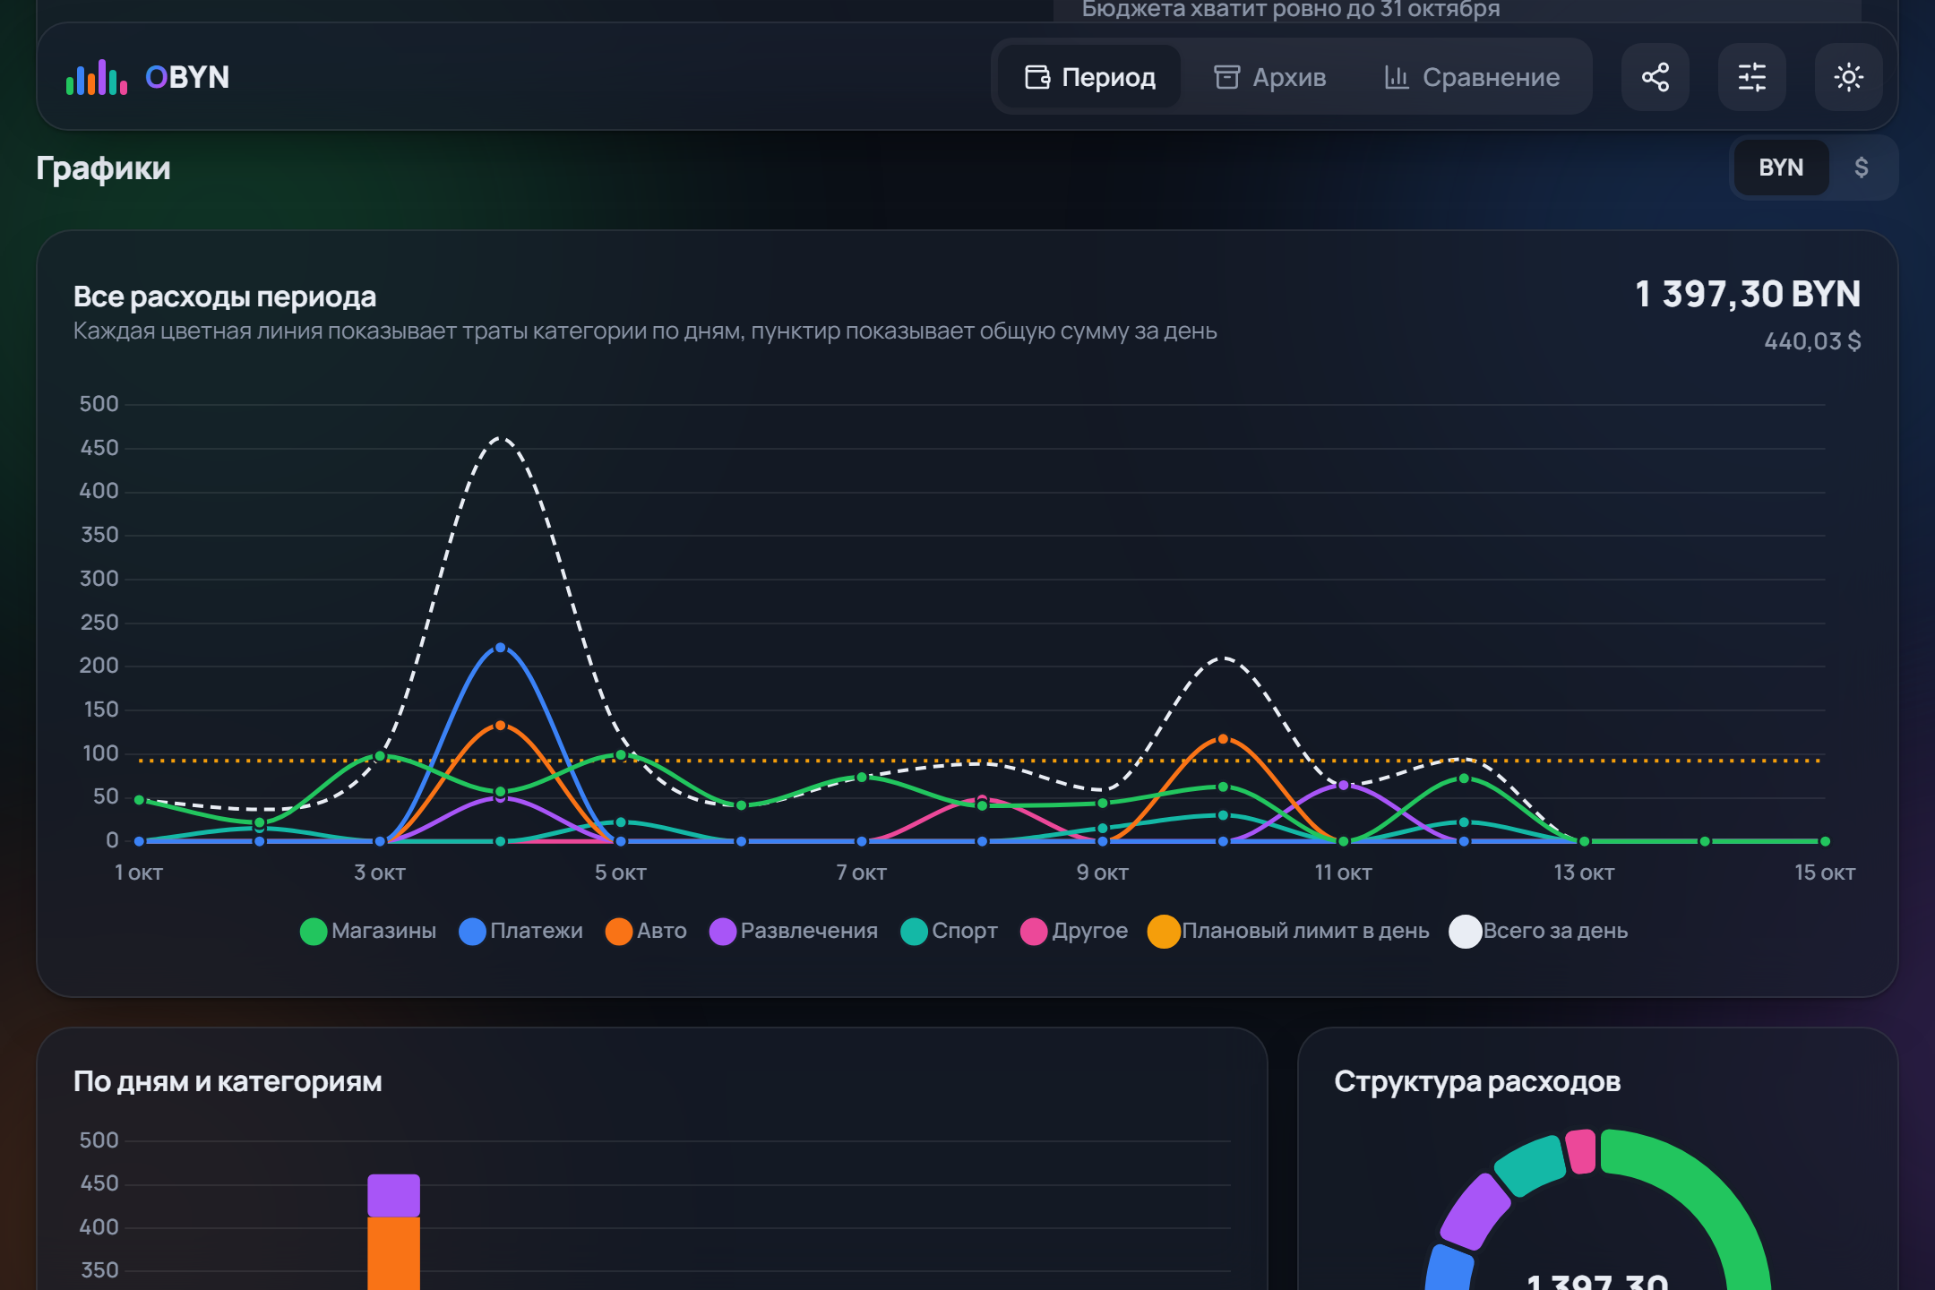Click the Графики section heading
Viewport: 1935px width, 1290px height.
(103, 168)
